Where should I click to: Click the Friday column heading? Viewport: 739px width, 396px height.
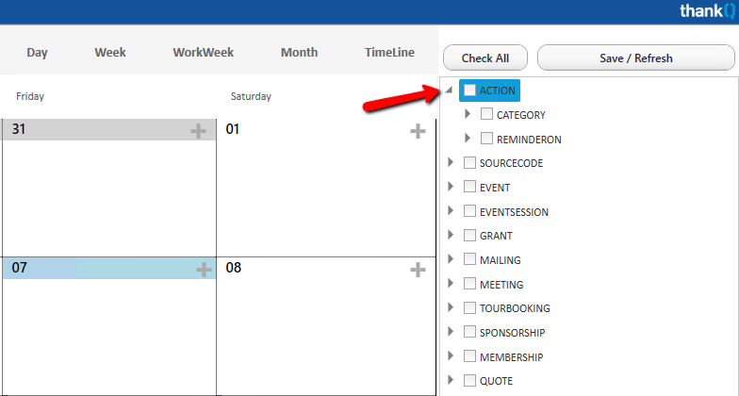coord(30,96)
